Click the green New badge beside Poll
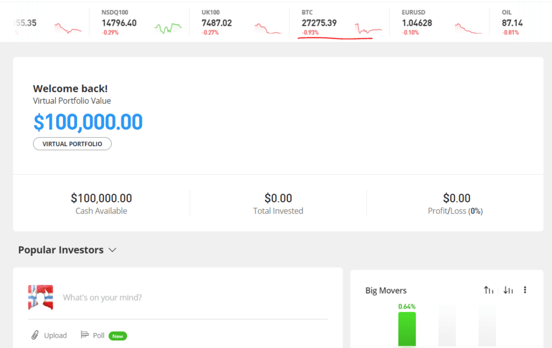 [x=118, y=336]
